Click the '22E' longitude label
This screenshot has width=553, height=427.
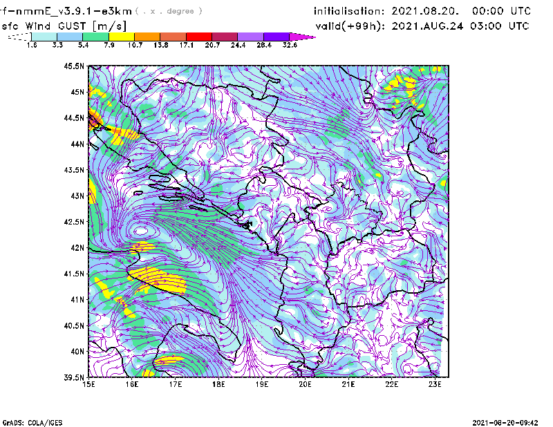pyautogui.click(x=392, y=384)
